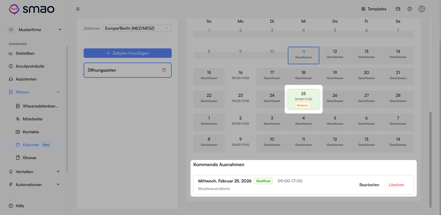
Task: Click the Mitarbeiter people icon
Action: 18,119
